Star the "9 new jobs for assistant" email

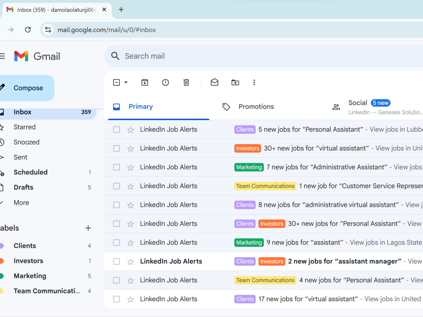click(131, 243)
